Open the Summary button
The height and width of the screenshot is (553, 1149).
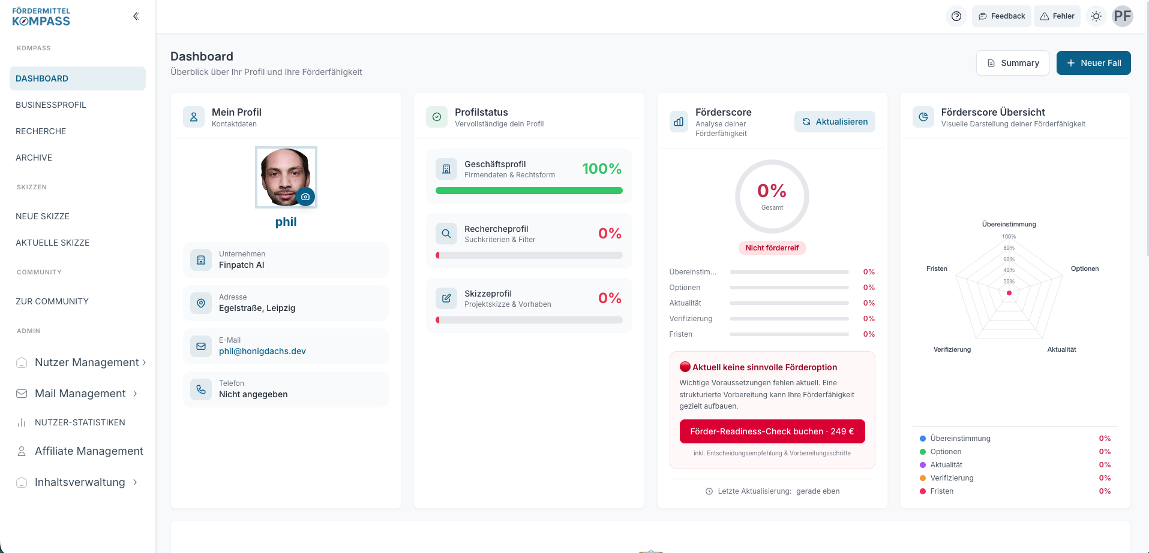[1013, 63]
